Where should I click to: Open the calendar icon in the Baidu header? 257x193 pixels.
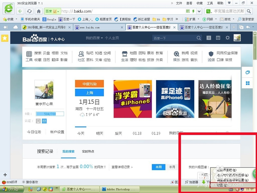pyautogui.click(x=218, y=38)
